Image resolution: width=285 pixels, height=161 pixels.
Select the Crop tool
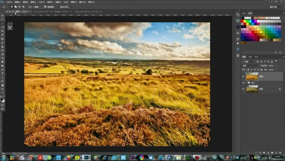2,31
